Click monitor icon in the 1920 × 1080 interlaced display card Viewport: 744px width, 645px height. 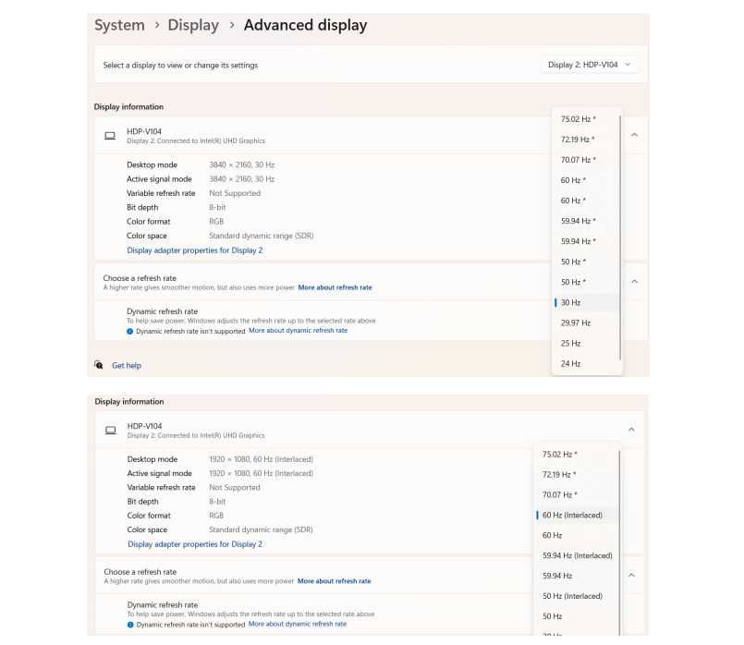coord(110,430)
